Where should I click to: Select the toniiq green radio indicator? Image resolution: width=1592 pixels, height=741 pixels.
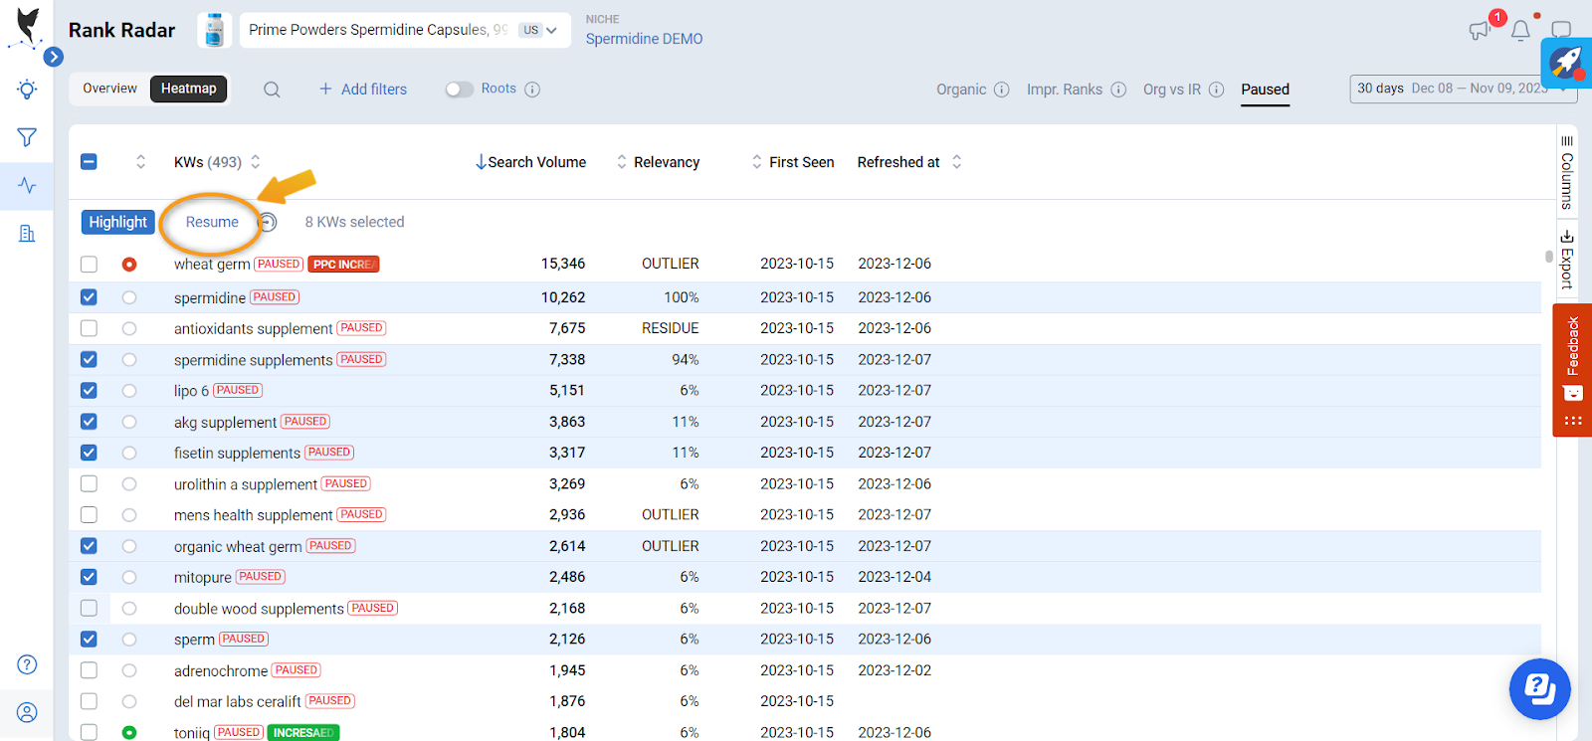(x=129, y=732)
